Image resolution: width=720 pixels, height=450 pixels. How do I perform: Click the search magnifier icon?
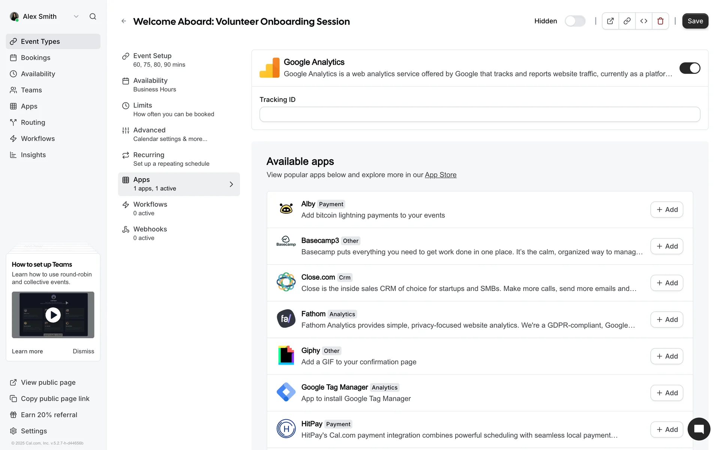[93, 16]
